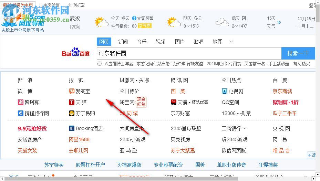Viewport: 320px width, 181px height.
Task: Click the refresh hot searches icon
Action: [100, 64]
